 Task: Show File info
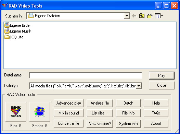click(128, 113)
